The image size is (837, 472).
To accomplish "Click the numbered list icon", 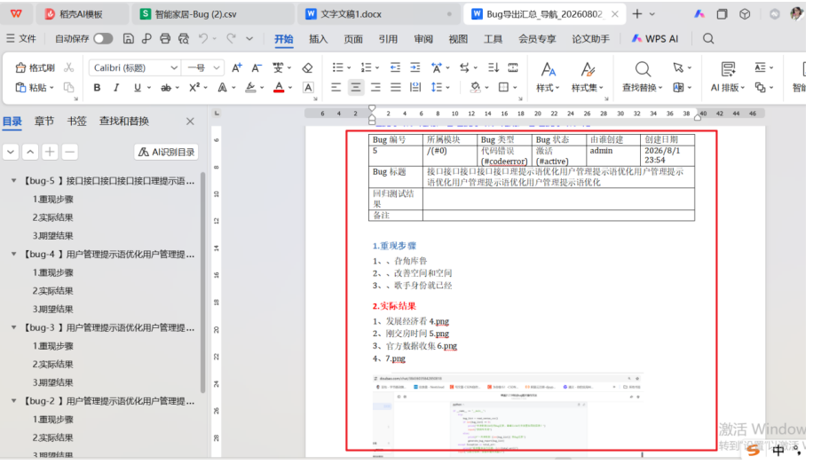I will tap(366, 67).
